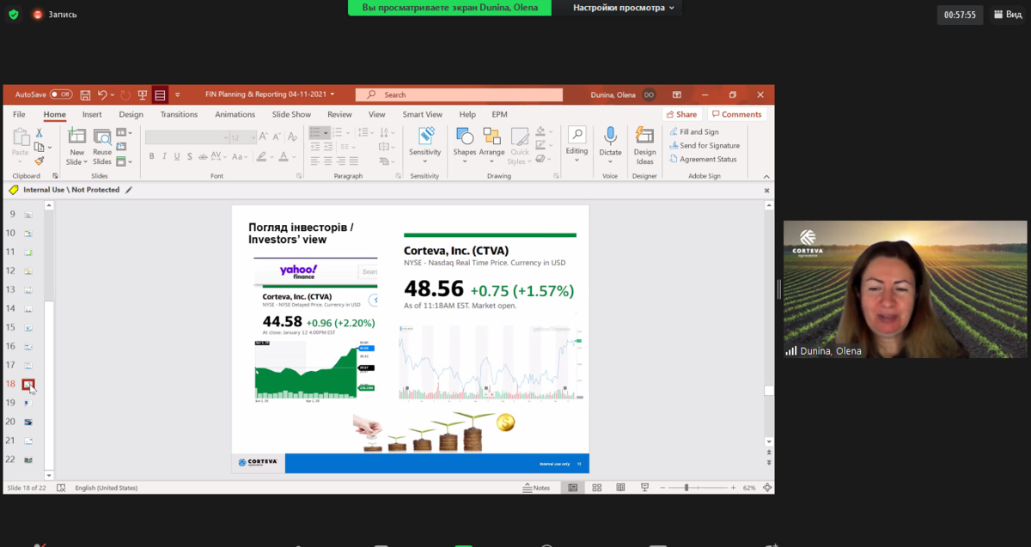This screenshot has width=1031, height=547.
Task: Switch to the Design tab
Action: [x=131, y=114]
